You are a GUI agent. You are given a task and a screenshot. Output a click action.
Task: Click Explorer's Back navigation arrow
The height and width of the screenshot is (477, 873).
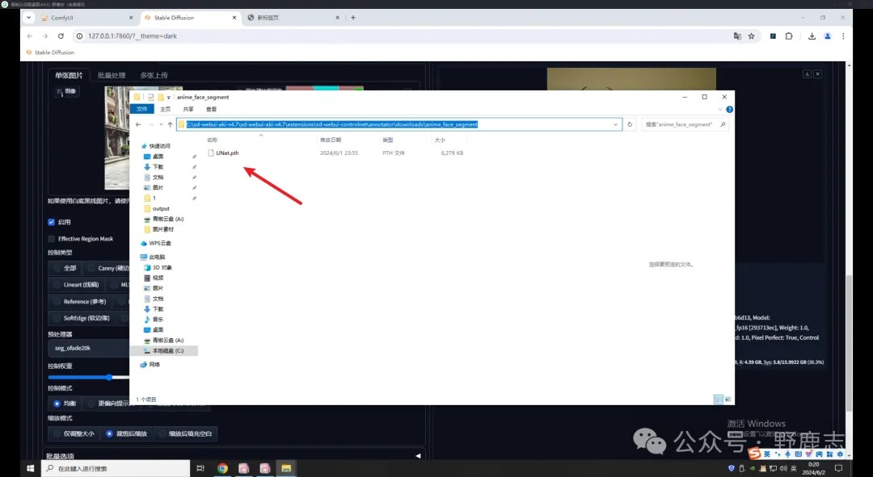138,124
